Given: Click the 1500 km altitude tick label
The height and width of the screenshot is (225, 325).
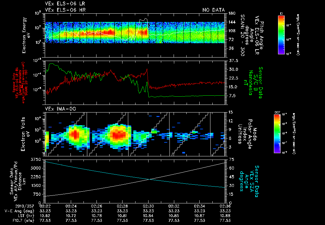Looking at the screenshot, I should click(x=36, y=186).
